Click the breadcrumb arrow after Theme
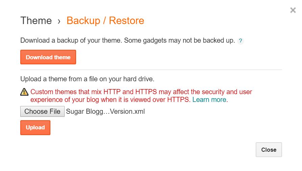Viewport: 302px width, 171px height. pyautogui.click(x=59, y=21)
